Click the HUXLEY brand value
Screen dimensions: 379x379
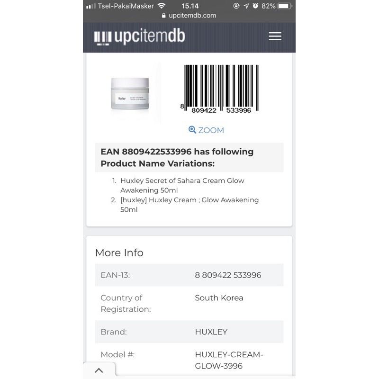(x=211, y=332)
